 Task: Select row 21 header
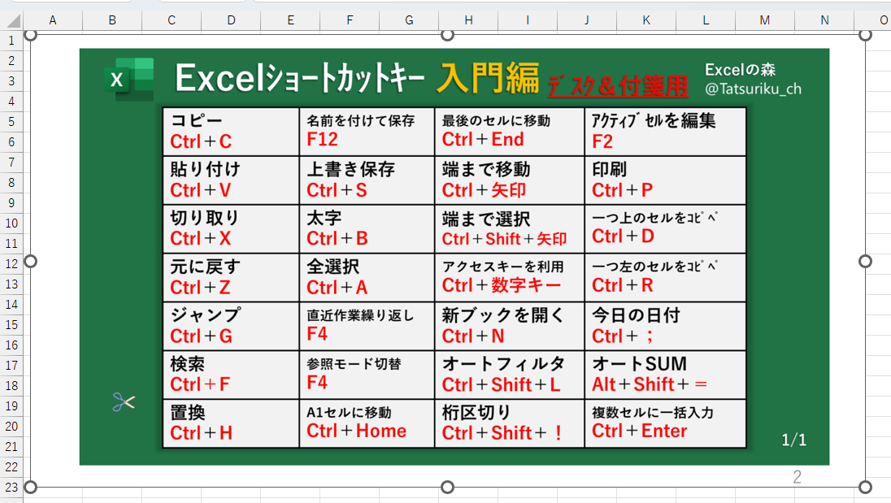11,447
